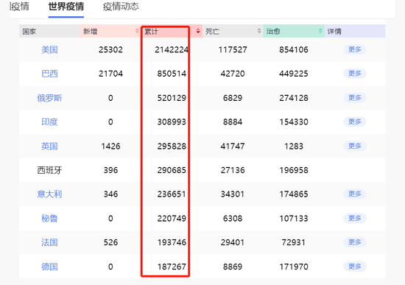This screenshot has height=285, width=405.
Task: Click 更多 button for 俄罗斯
Action: (x=355, y=98)
